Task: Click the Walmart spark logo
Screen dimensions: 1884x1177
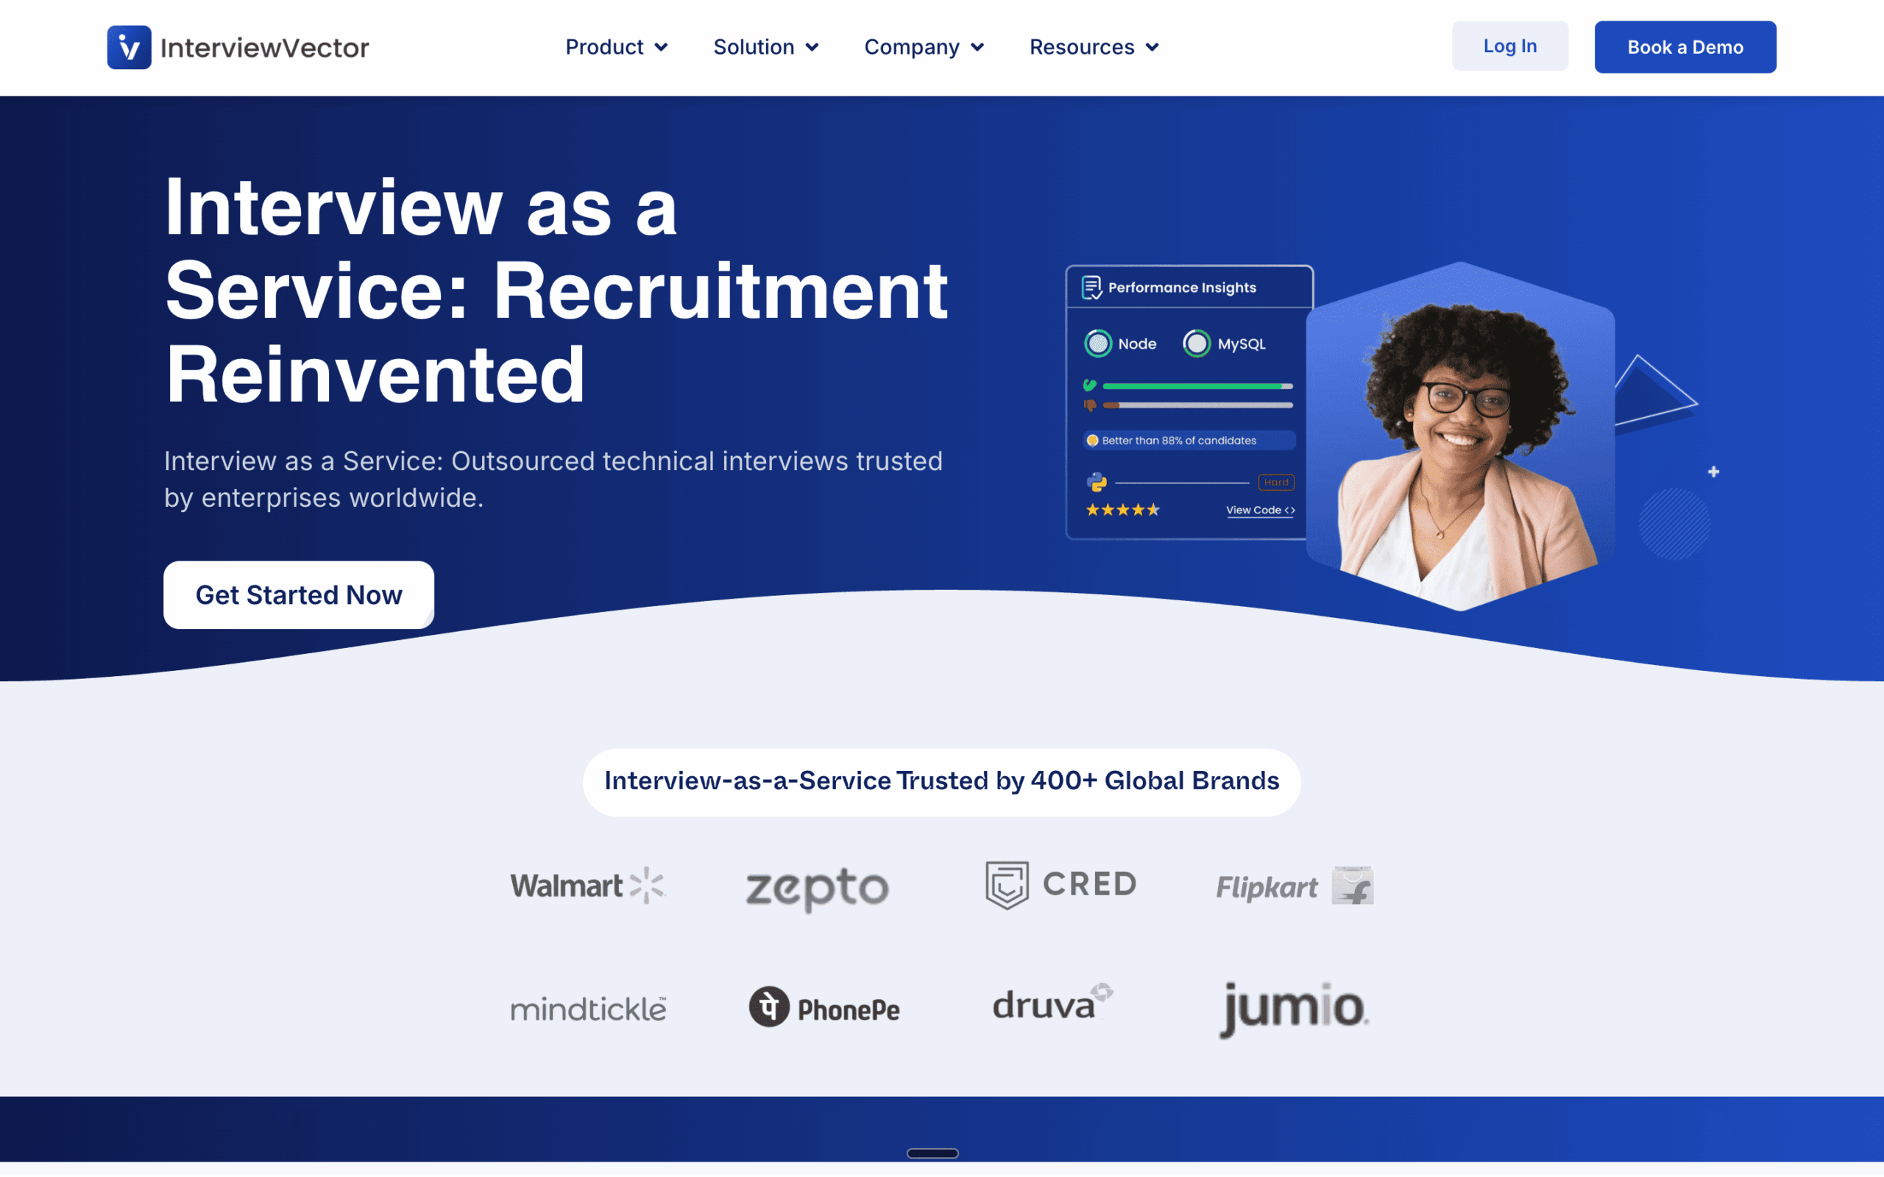Action: coord(648,883)
